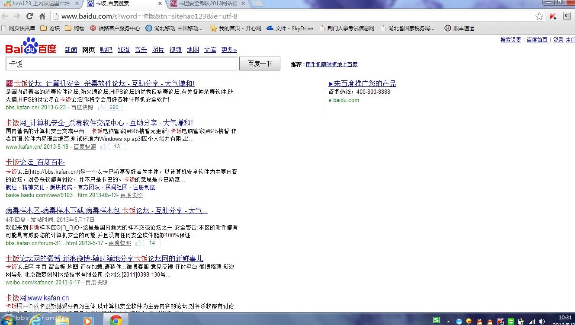Switch to Baidu 图片 search category
This screenshot has height=325, width=575.
coord(158,50)
